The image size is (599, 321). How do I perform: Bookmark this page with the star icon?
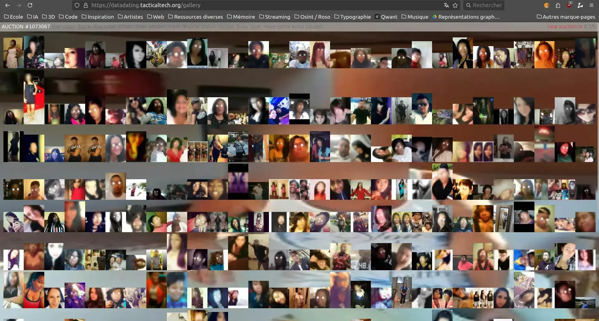point(455,5)
